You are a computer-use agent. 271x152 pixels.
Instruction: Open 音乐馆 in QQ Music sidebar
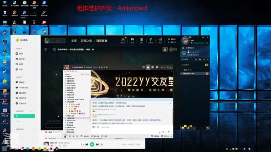(20, 59)
